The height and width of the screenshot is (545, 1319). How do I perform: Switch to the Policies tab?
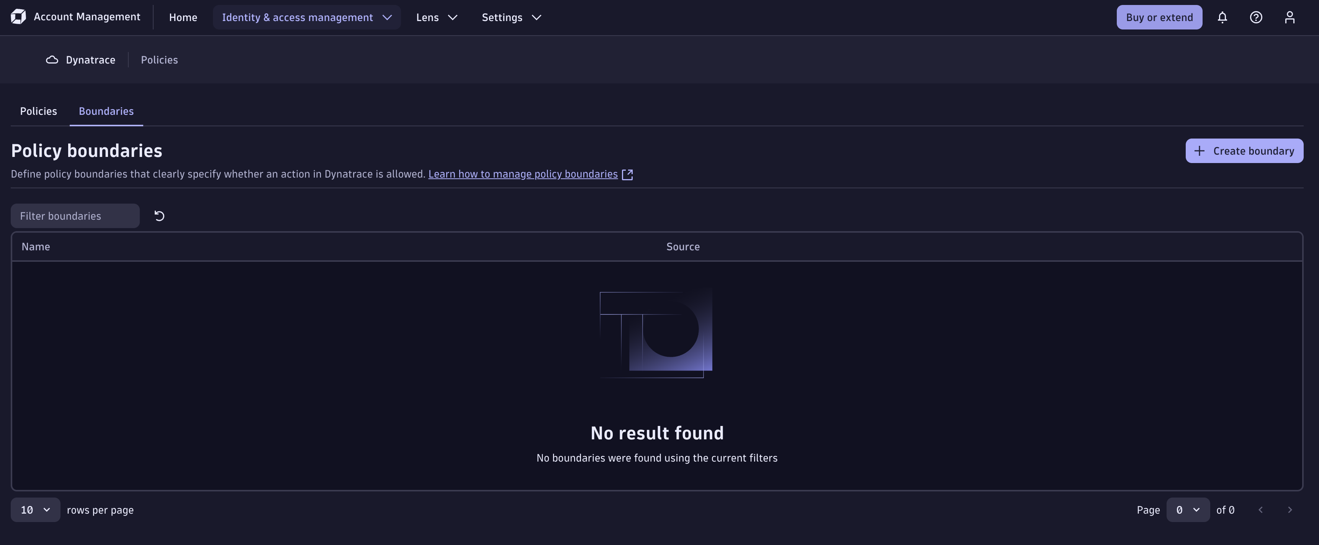pyautogui.click(x=38, y=111)
